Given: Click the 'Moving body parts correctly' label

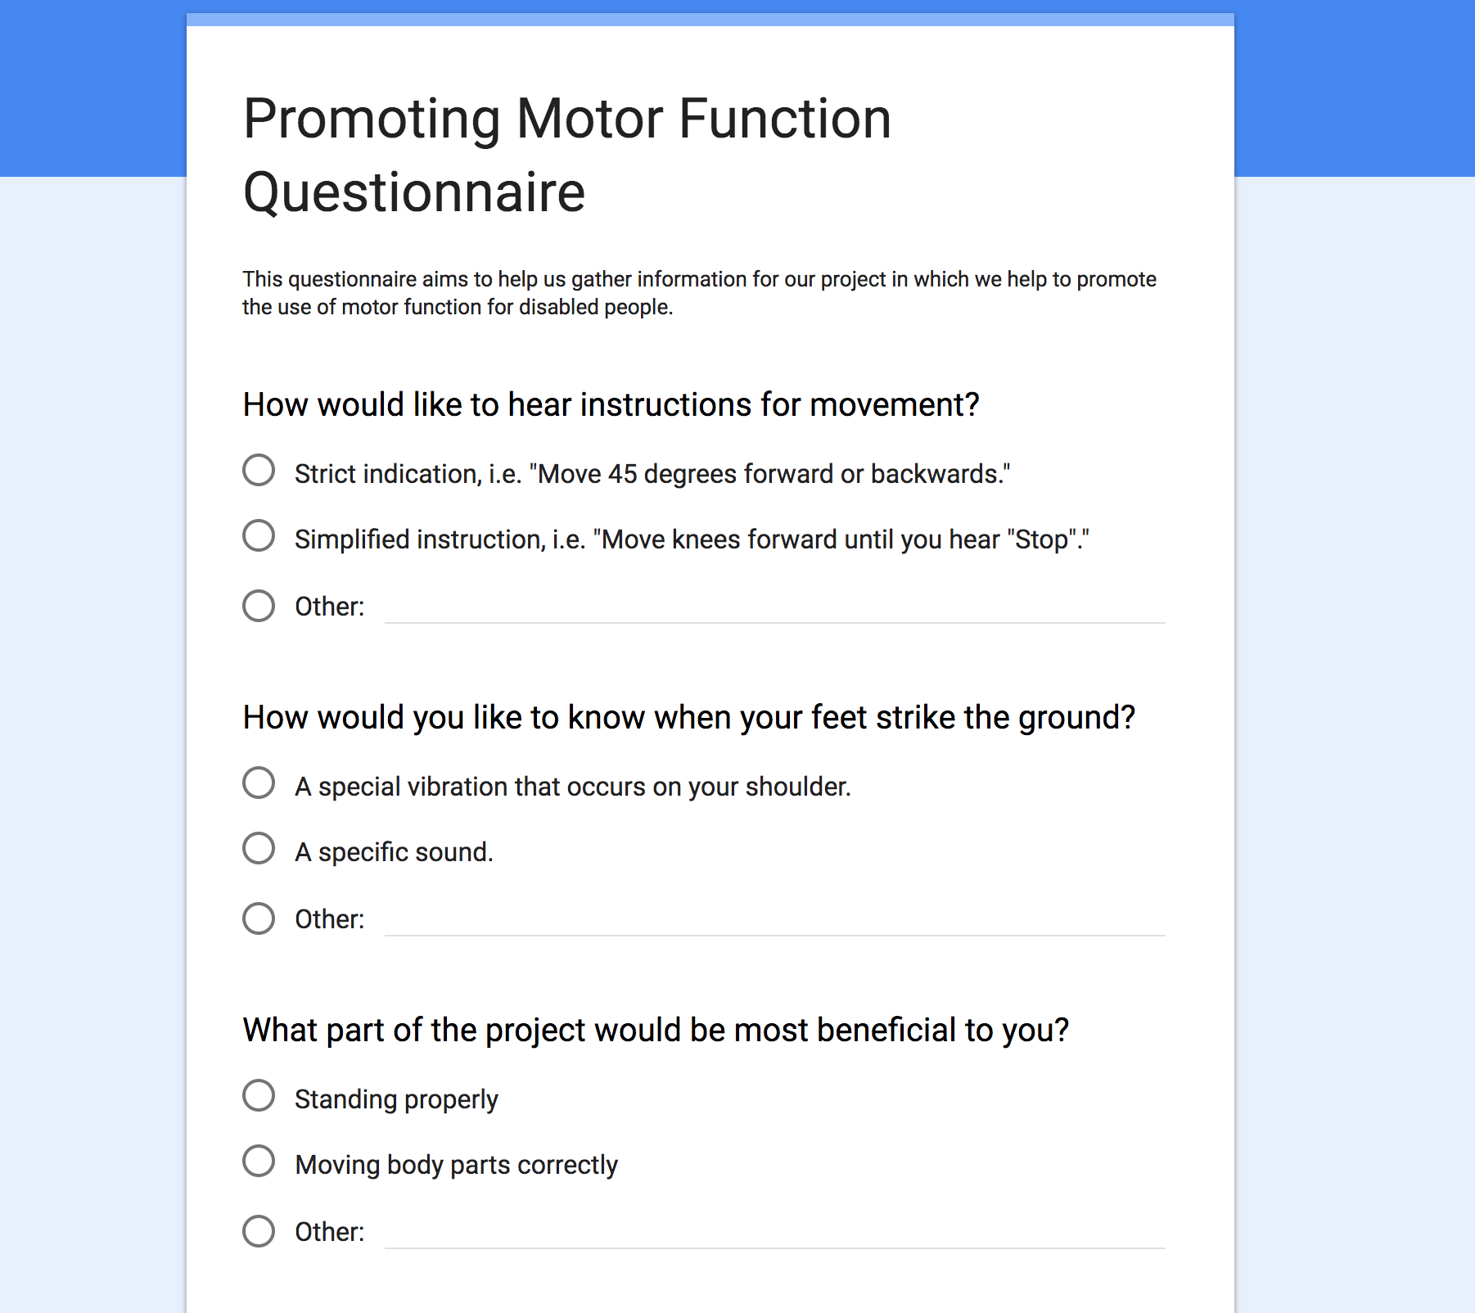Looking at the screenshot, I should pyautogui.click(x=456, y=1165).
